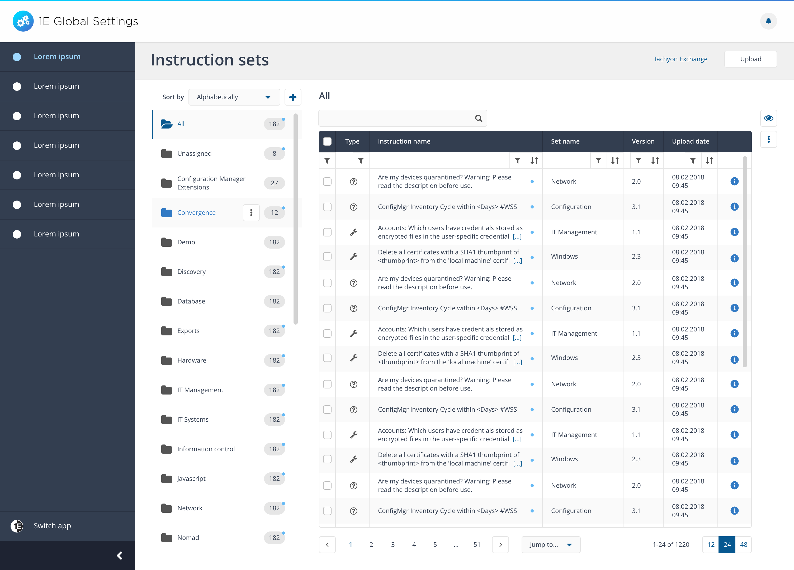Check the first Delete all certificates checkbox
The height and width of the screenshot is (570, 794).
click(x=327, y=256)
